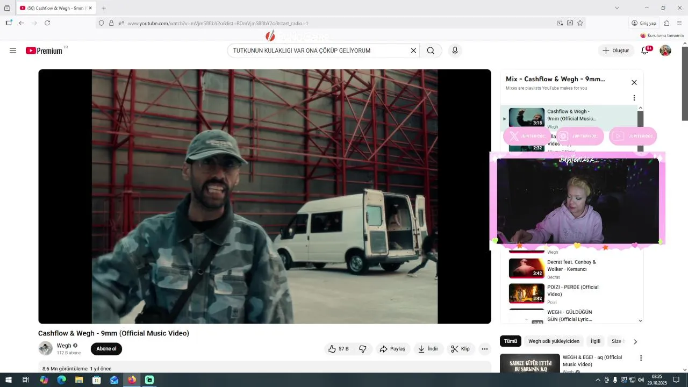Click the Kurulumu tamamla prompt
Viewport: 688px width, 387px height.
click(x=662, y=35)
